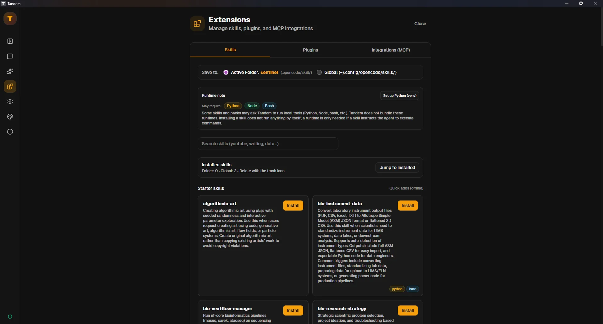This screenshot has height=324, width=603.
Task: Toggle the sidebar panel icon
Action: tap(10, 41)
